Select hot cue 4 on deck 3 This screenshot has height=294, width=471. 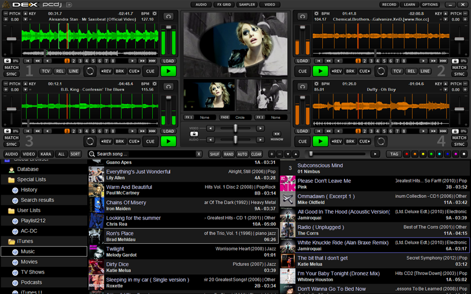pyautogui.click(x=86, y=131)
